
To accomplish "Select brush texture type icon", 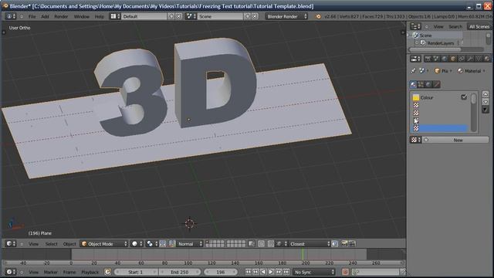I will click(x=436, y=84).
